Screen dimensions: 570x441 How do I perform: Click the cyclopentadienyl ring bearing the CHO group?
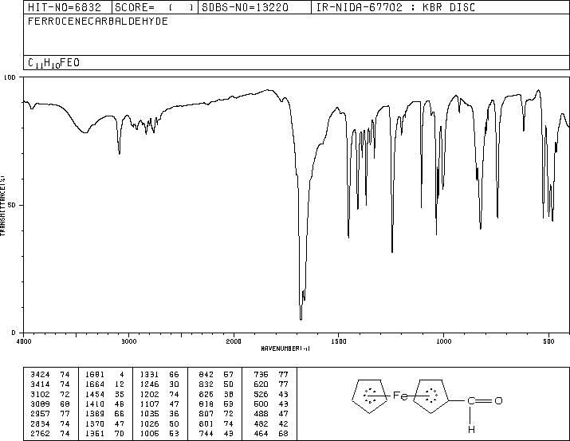click(x=431, y=396)
